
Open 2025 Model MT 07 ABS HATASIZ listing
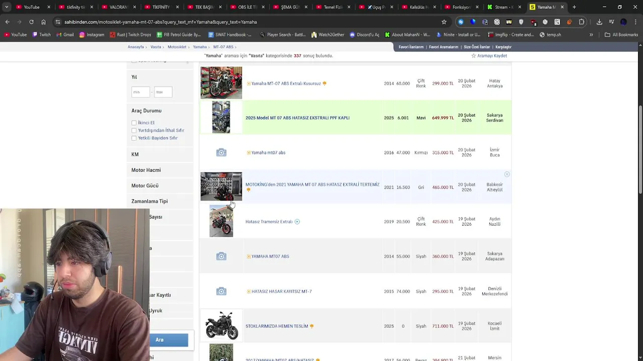coord(297,118)
